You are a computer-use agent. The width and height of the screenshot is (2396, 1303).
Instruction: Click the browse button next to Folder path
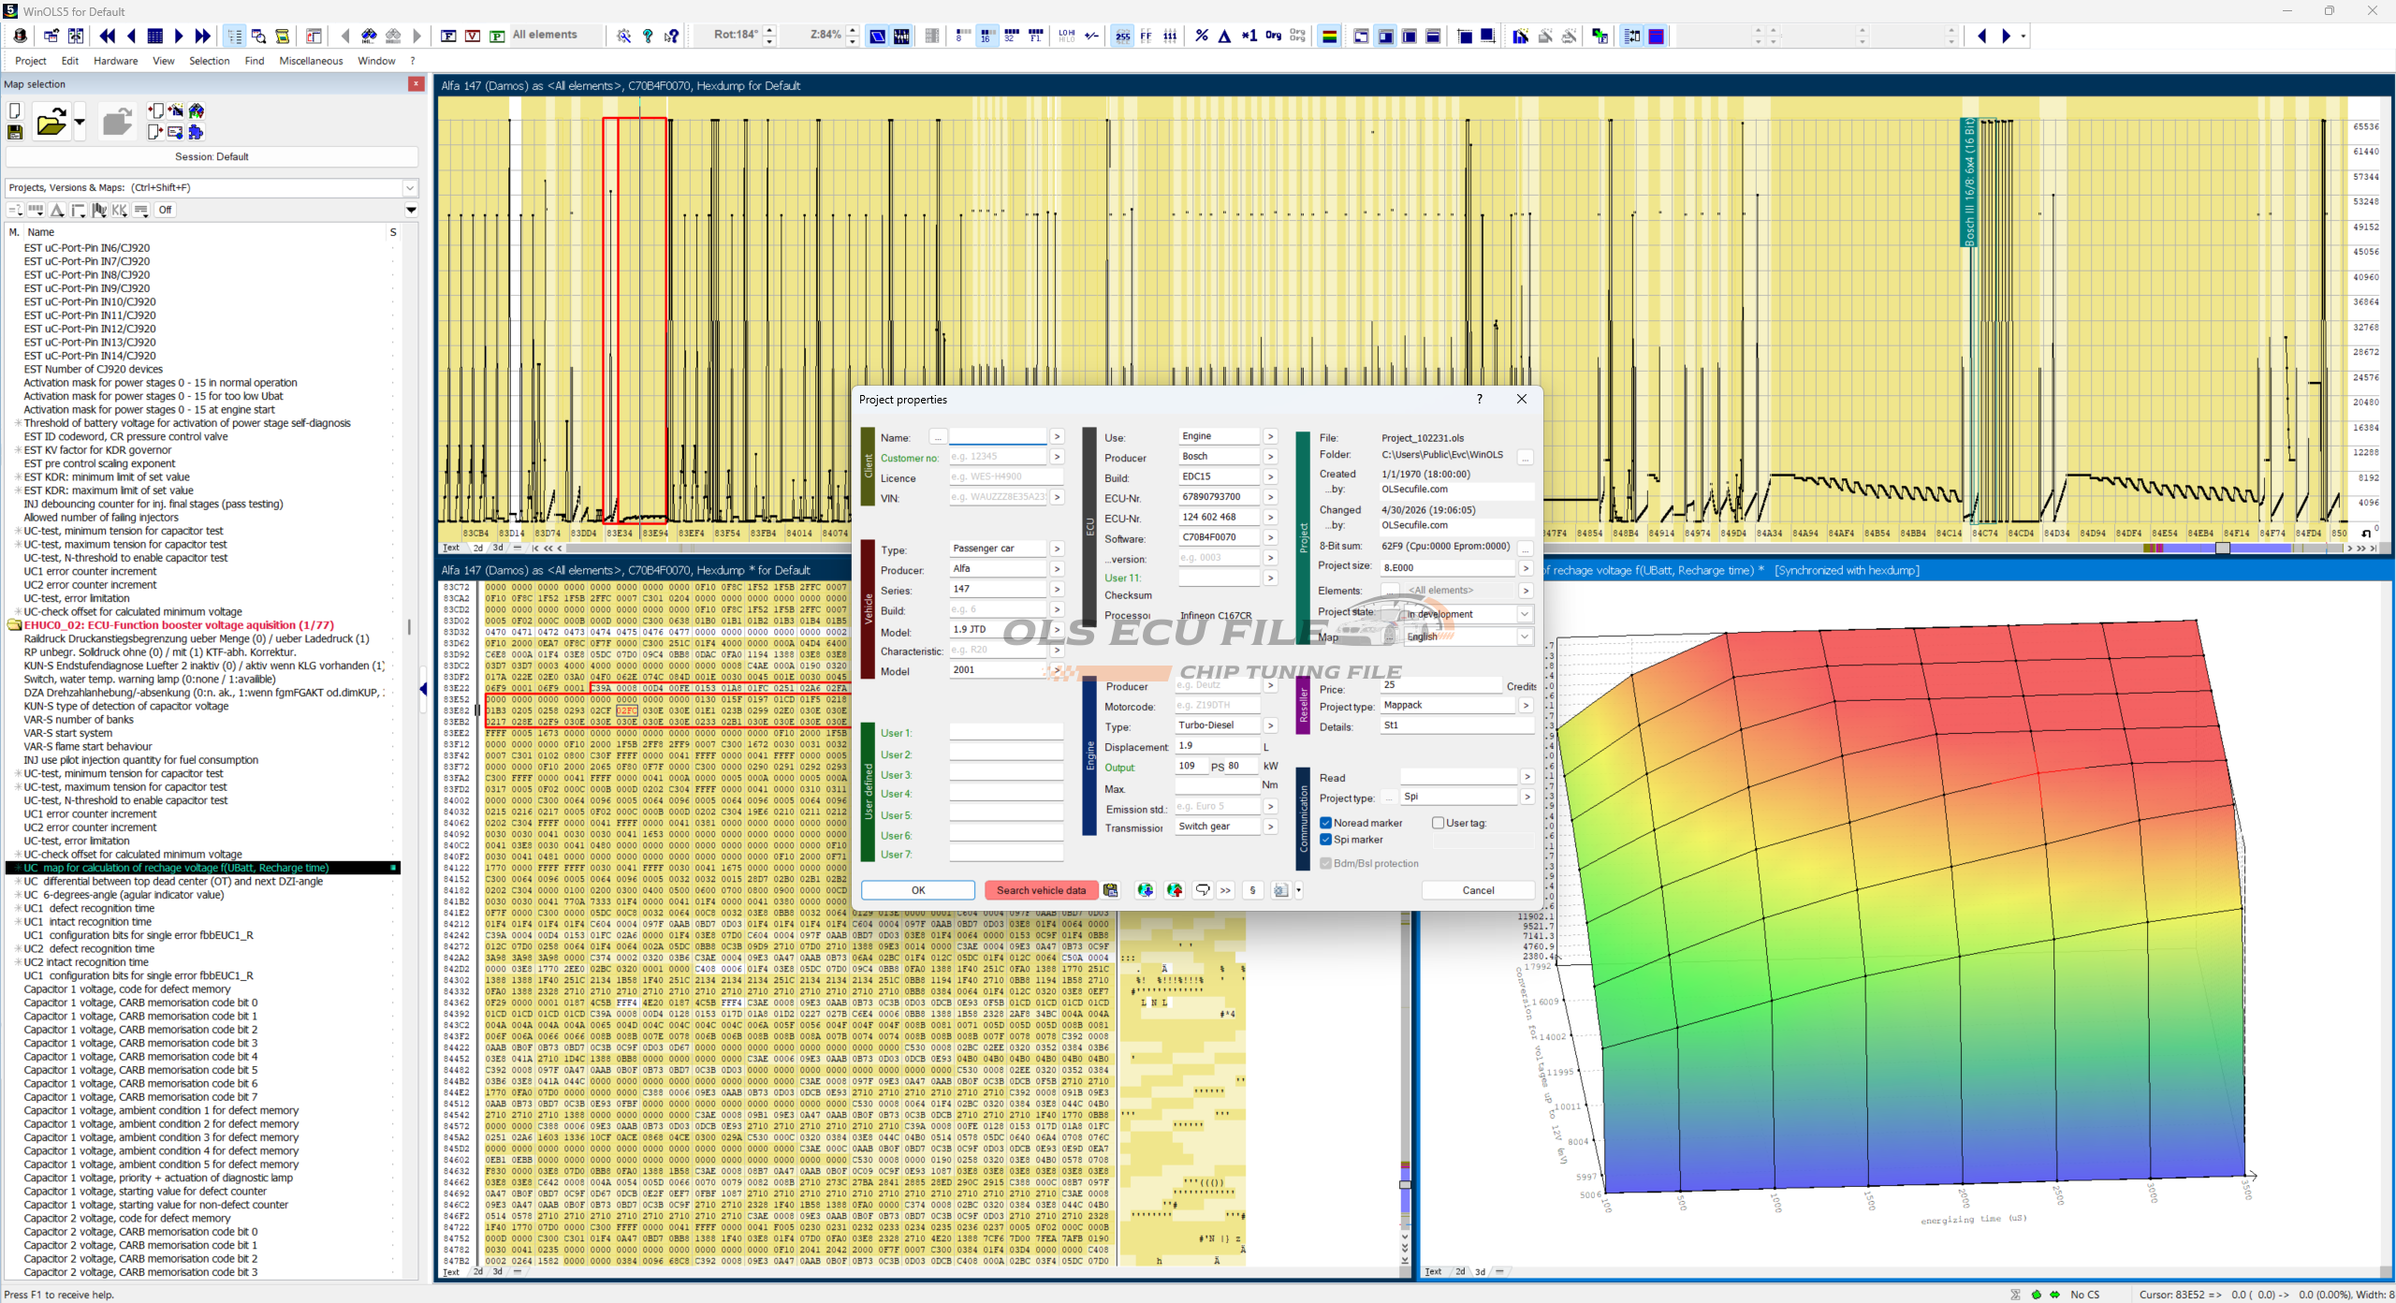pos(1526,457)
